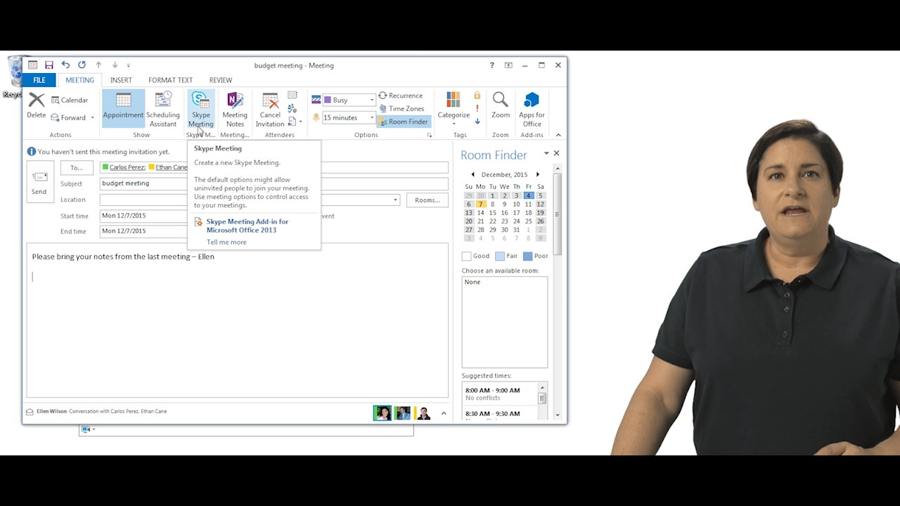Select December 7 in the calendar
This screenshot has height=506, width=900.
click(481, 204)
